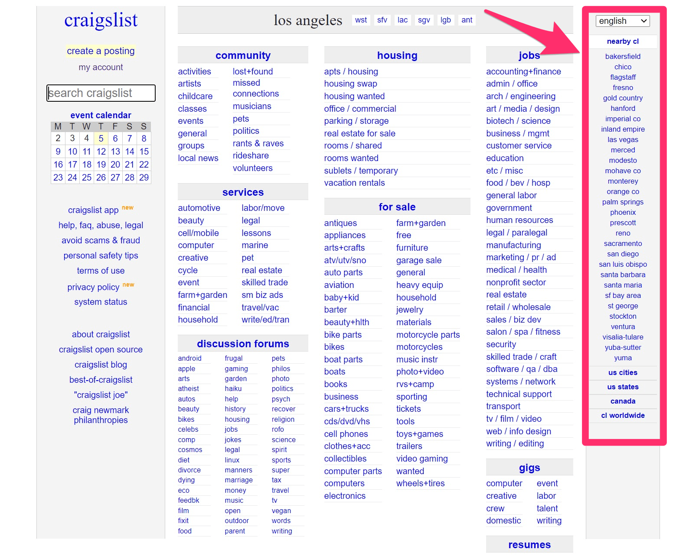Switch to san diego craigslist
The height and width of the screenshot is (559, 699).
[623, 254]
